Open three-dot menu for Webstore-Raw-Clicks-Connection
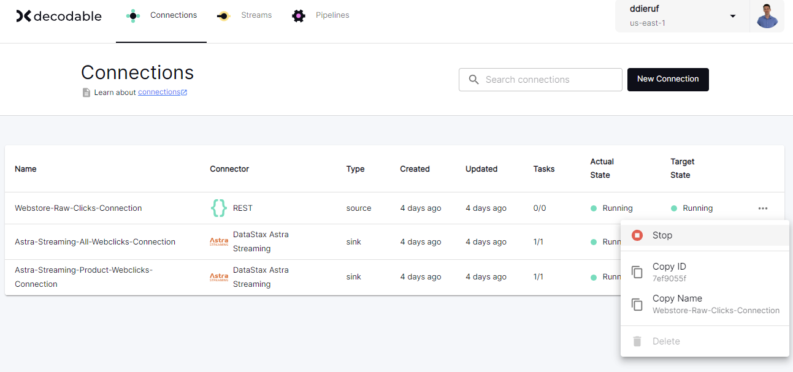The height and width of the screenshot is (372, 793). pyautogui.click(x=762, y=208)
